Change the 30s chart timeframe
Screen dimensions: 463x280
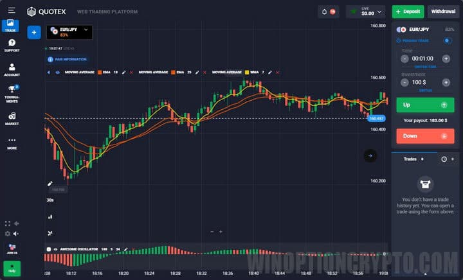pos(50,200)
